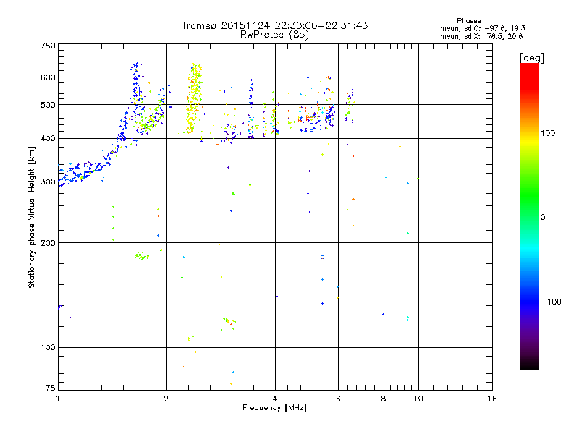Click the colorbar '0' tick label
The image size is (579, 434).
(543, 218)
